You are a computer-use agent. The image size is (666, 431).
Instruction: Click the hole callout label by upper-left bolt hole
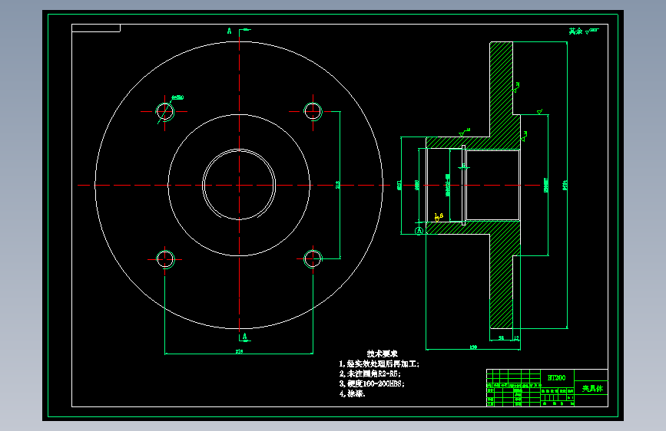pos(177,97)
